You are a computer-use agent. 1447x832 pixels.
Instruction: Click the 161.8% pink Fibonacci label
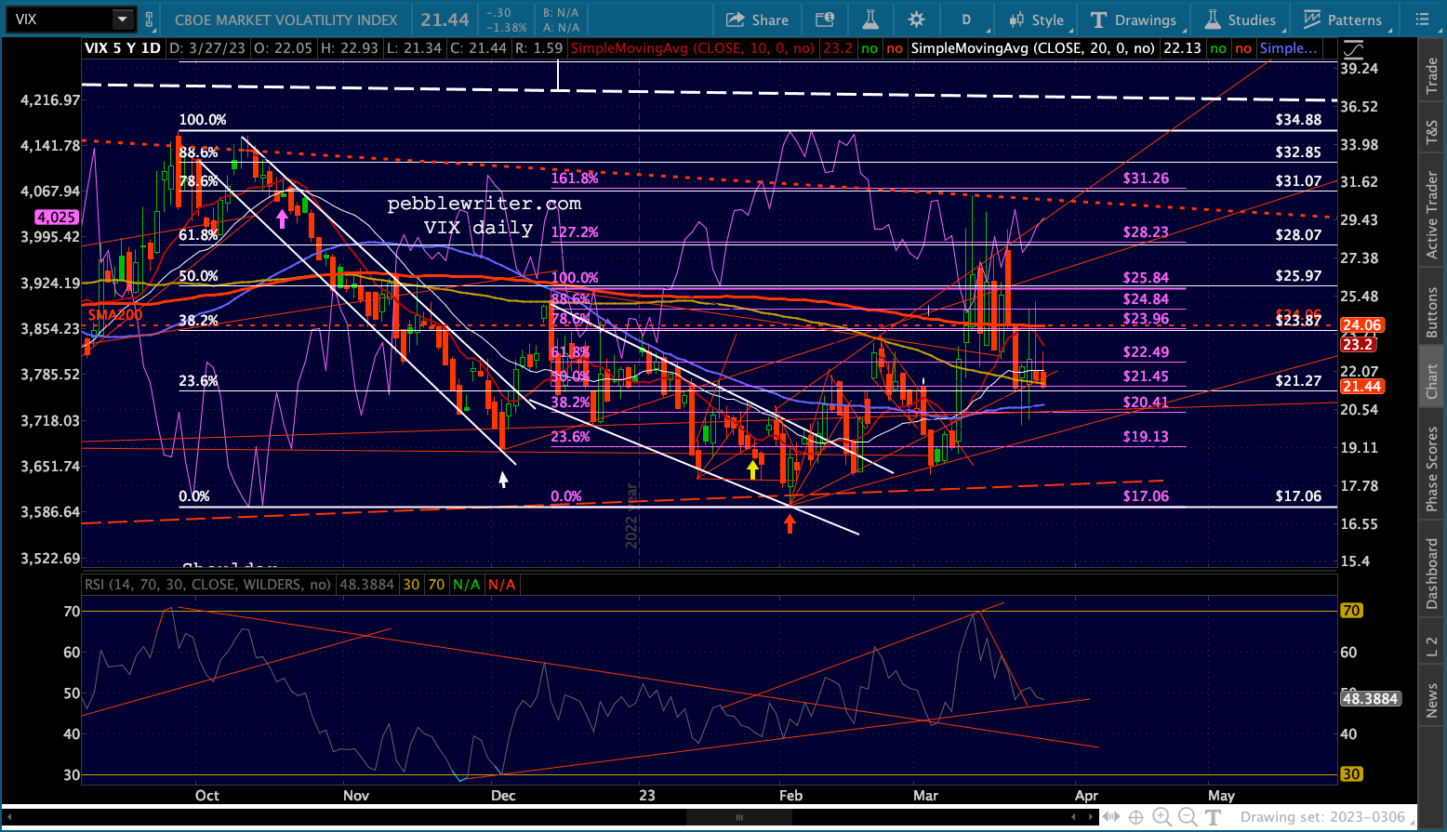tap(575, 178)
